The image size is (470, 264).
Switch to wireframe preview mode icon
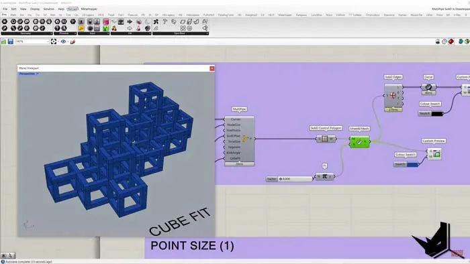[x=444, y=42]
